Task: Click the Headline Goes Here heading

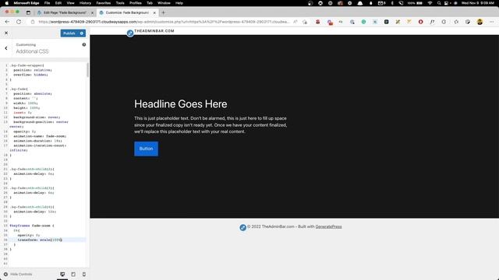Action: point(180,104)
